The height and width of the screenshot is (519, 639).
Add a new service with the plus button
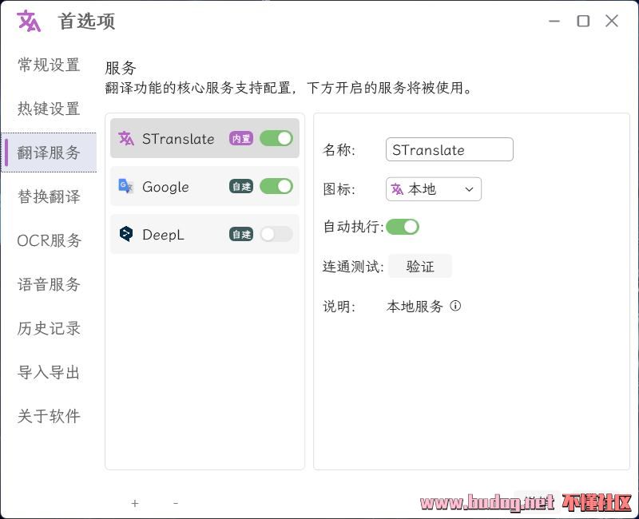click(135, 504)
